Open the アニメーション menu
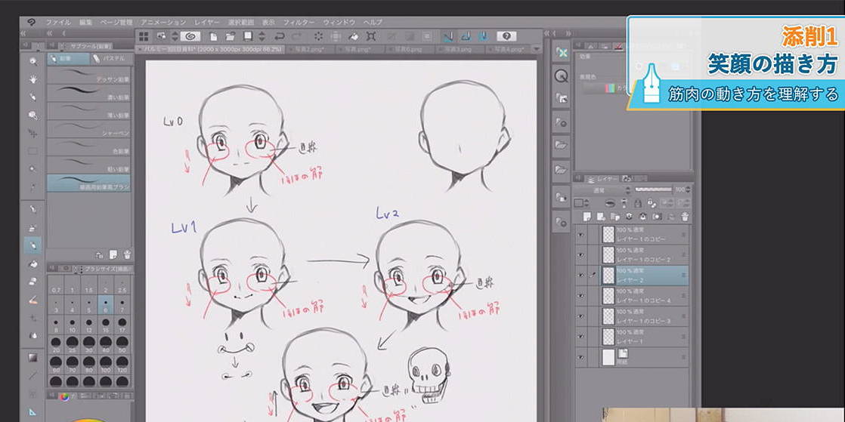 coord(163,23)
